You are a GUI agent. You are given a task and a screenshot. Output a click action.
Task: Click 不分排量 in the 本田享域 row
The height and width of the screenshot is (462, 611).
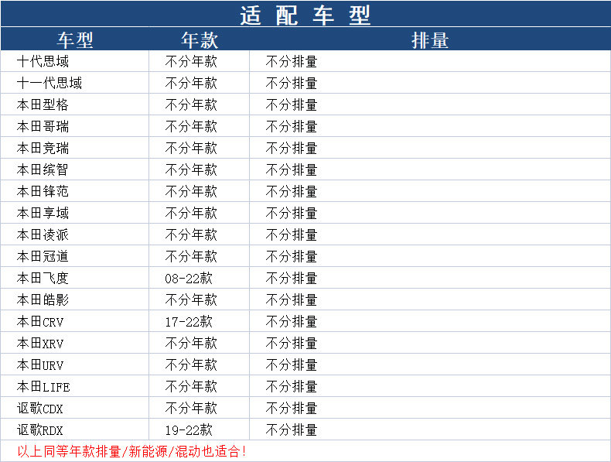[292, 213]
